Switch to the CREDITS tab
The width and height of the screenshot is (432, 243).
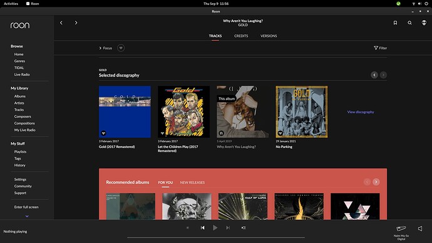pyautogui.click(x=241, y=36)
